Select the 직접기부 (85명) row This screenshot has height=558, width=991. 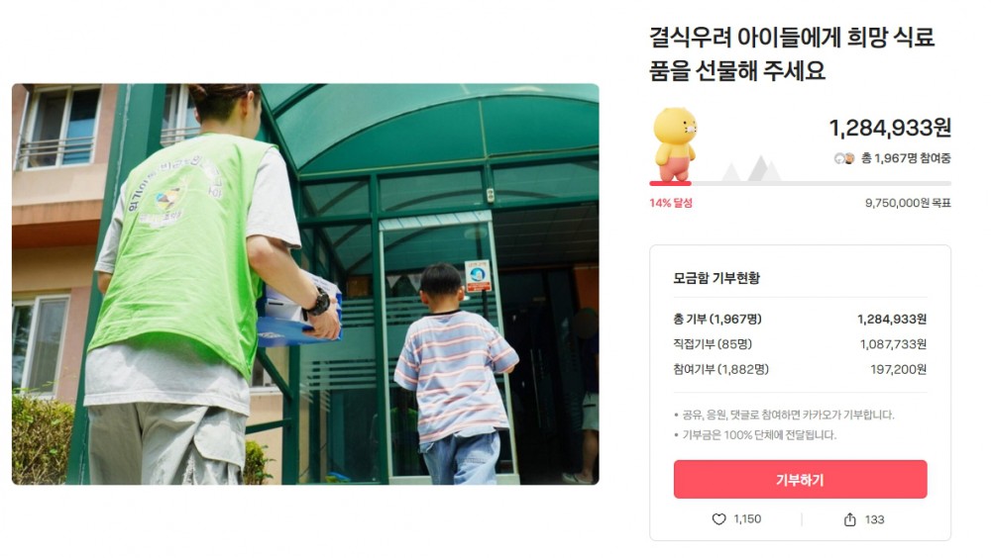[x=800, y=344]
